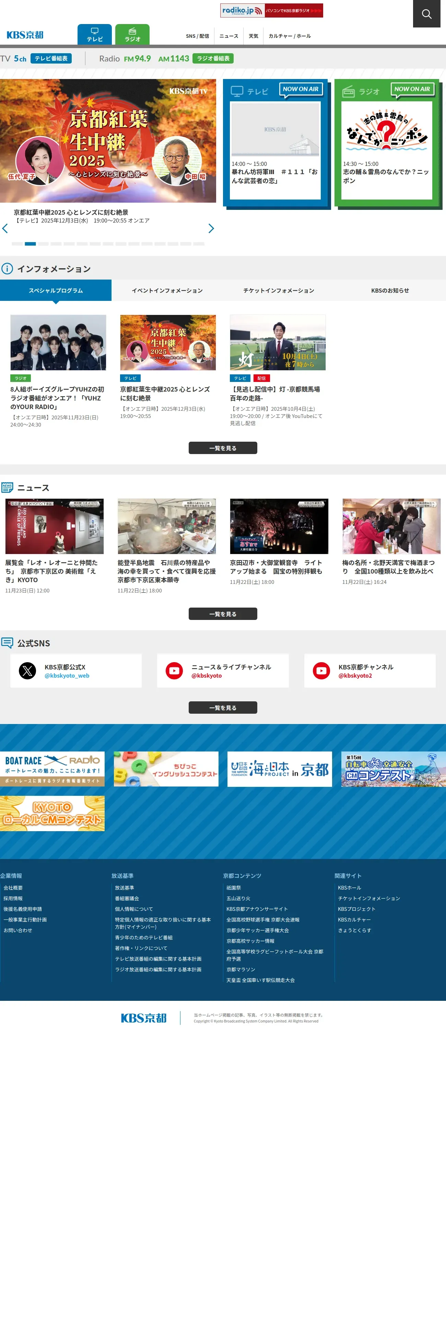Open 採用情報 footer link
The width and height of the screenshot is (446, 1323).
click(x=13, y=899)
